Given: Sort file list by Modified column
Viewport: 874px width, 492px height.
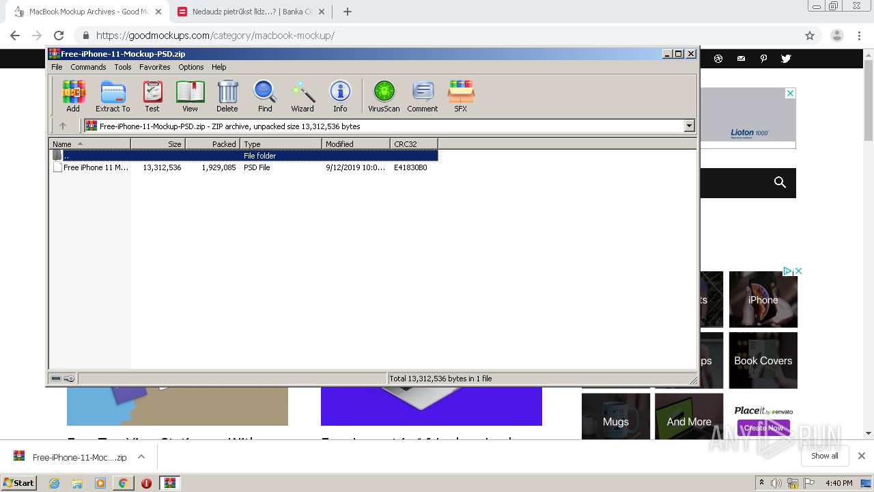Looking at the screenshot, I should [356, 143].
